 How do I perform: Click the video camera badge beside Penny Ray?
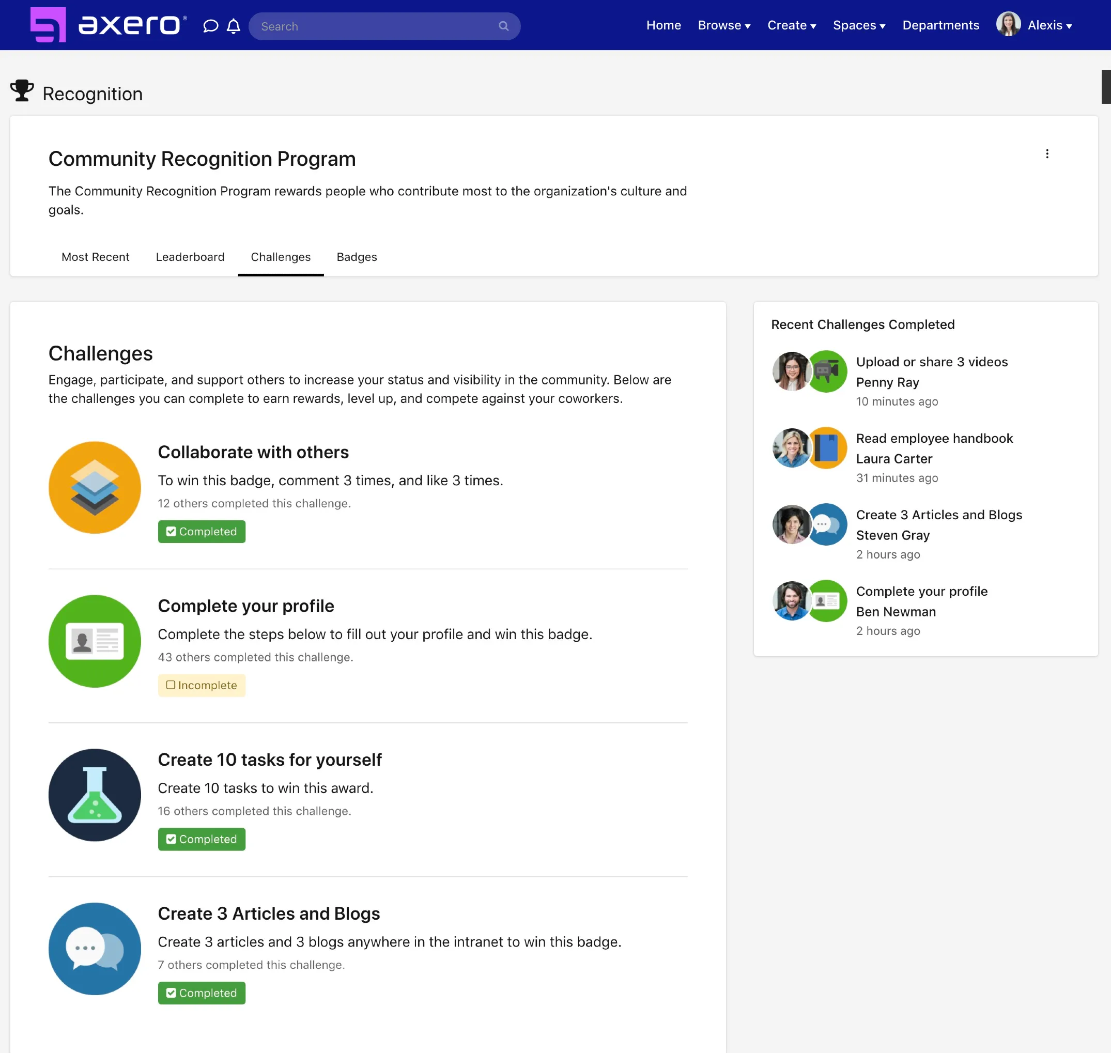tap(827, 371)
